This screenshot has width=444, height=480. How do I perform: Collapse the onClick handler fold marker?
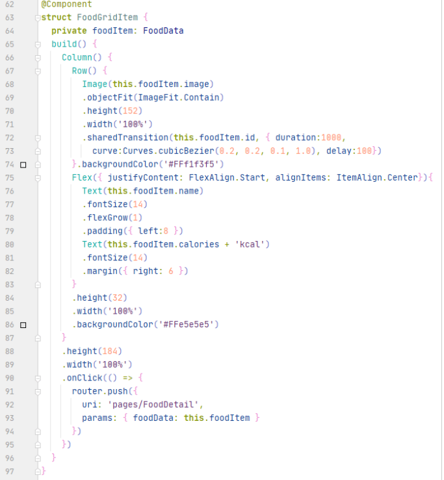[37, 377]
